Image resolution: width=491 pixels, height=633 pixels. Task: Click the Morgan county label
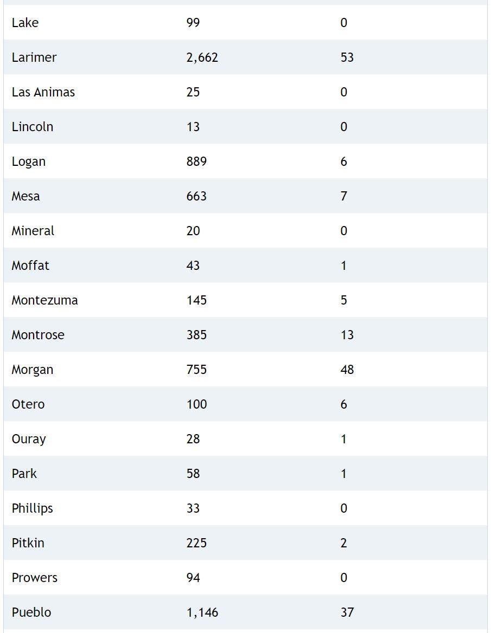point(33,370)
